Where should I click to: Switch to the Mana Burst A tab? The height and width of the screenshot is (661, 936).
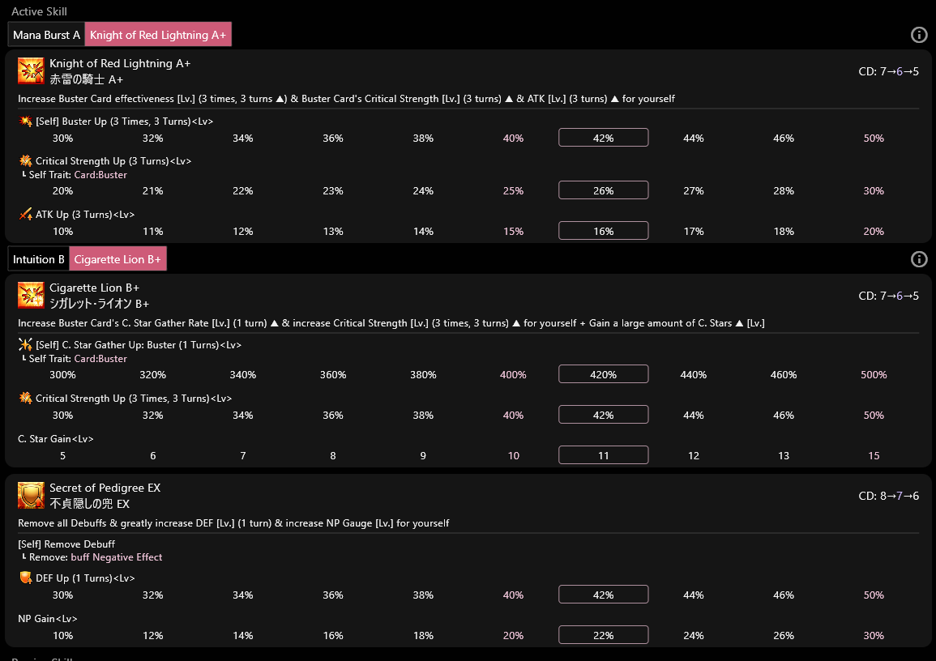[x=46, y=35]
